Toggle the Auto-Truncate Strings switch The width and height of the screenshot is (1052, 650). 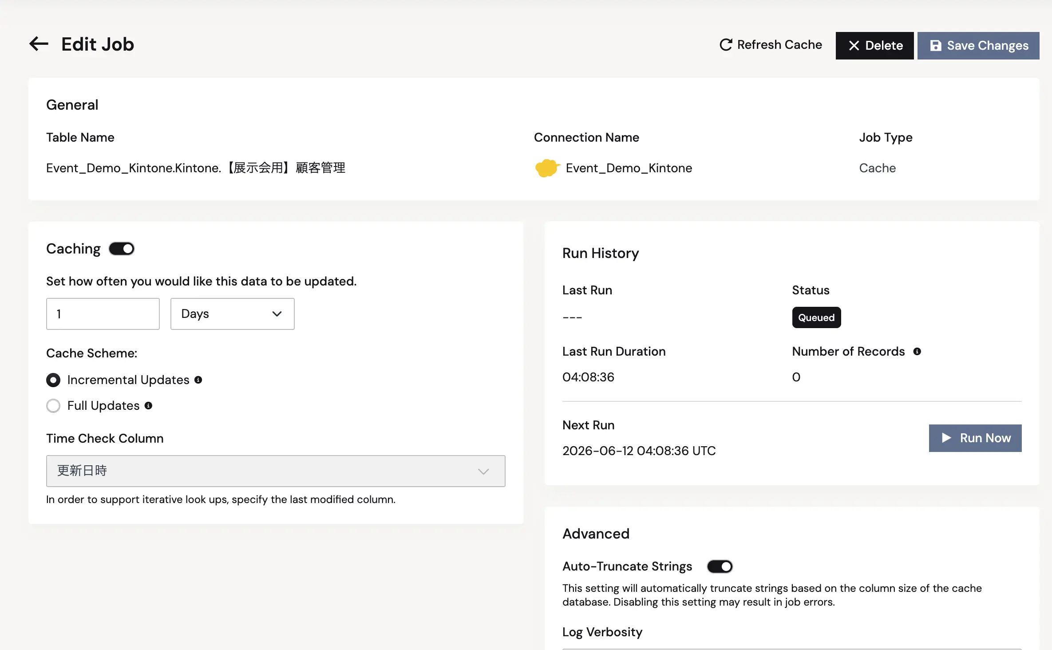[x=720, y=567]
